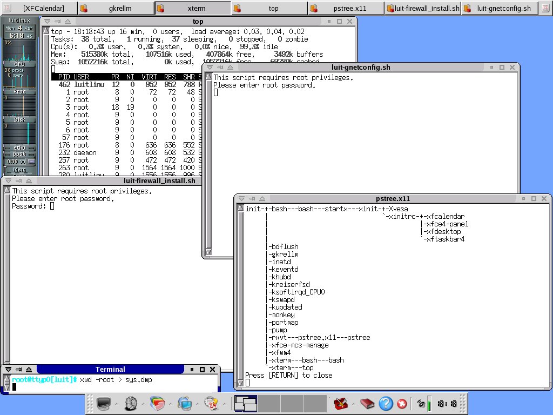The width and height of the screenshot is (553, 415).
Task: Click "Press [RETURN] to close" text
Action: [x=289, y=375]
